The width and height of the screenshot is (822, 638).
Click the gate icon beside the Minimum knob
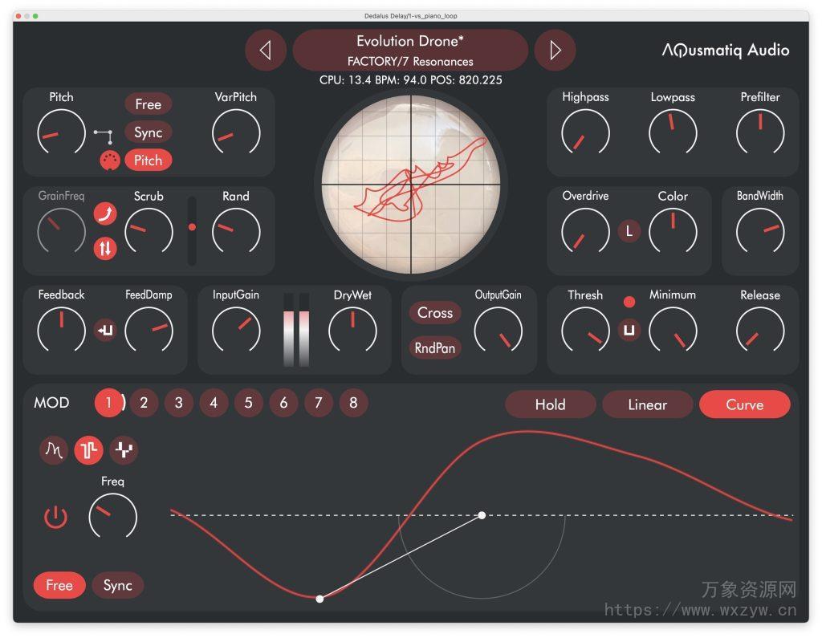click(x=629, y=330)
